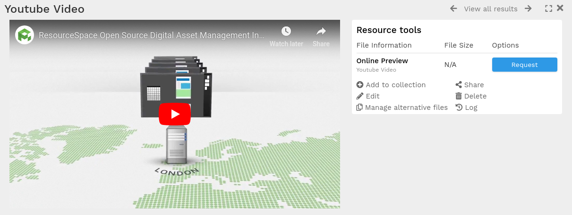The width and height of the screenshot is (572, 215).
Task: Click the Watch later clock icon
Action: pyautogui.click(x=286, y=32)
